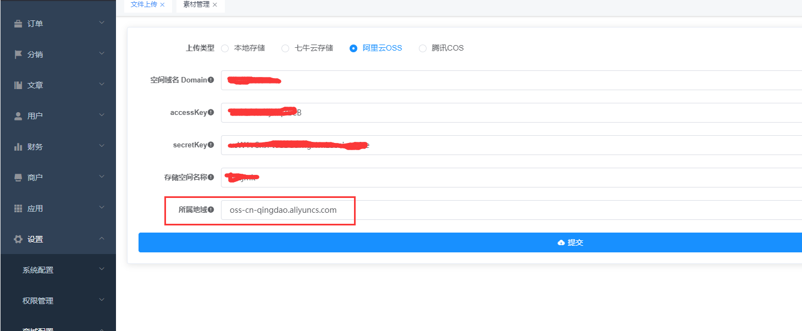Click the info icon next to 空间域名 Domain
Screen dimensions: 802x331
click(211, 80)
